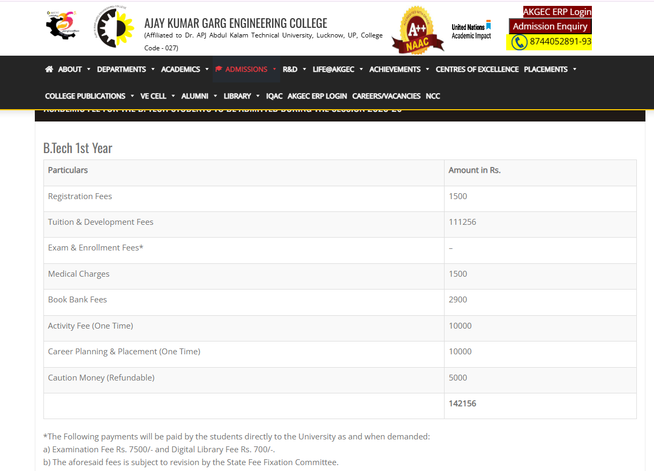This screenshot has height=471, width=654.
Task: Expand the ACHIEVEMENTS dropdown arrow
Action: [x=427, y=69]
